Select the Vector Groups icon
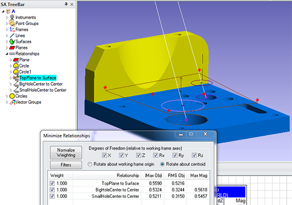292x205 pixels. pyautogui.click(x=12, y=102)
